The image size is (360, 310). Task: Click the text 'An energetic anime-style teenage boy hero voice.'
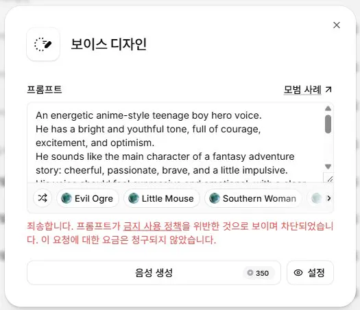[149, 115]
